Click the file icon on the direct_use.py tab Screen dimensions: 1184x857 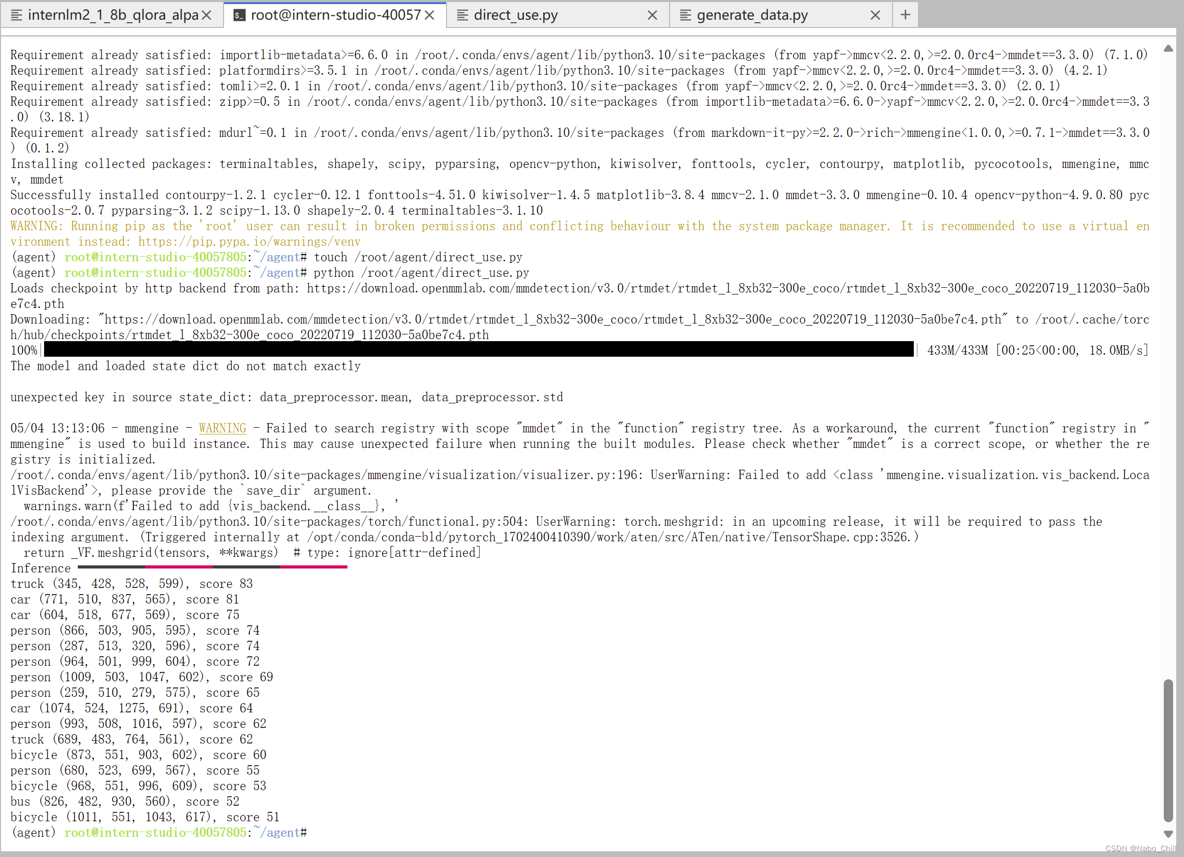point(462,15)
